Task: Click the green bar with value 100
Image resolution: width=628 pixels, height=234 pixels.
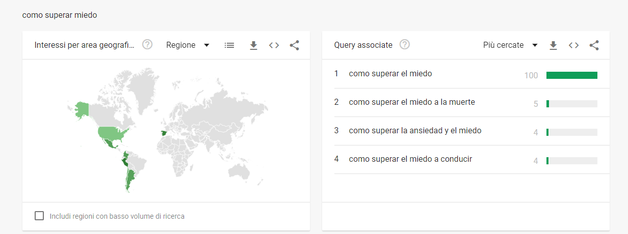Action: [x=571, y=75]
